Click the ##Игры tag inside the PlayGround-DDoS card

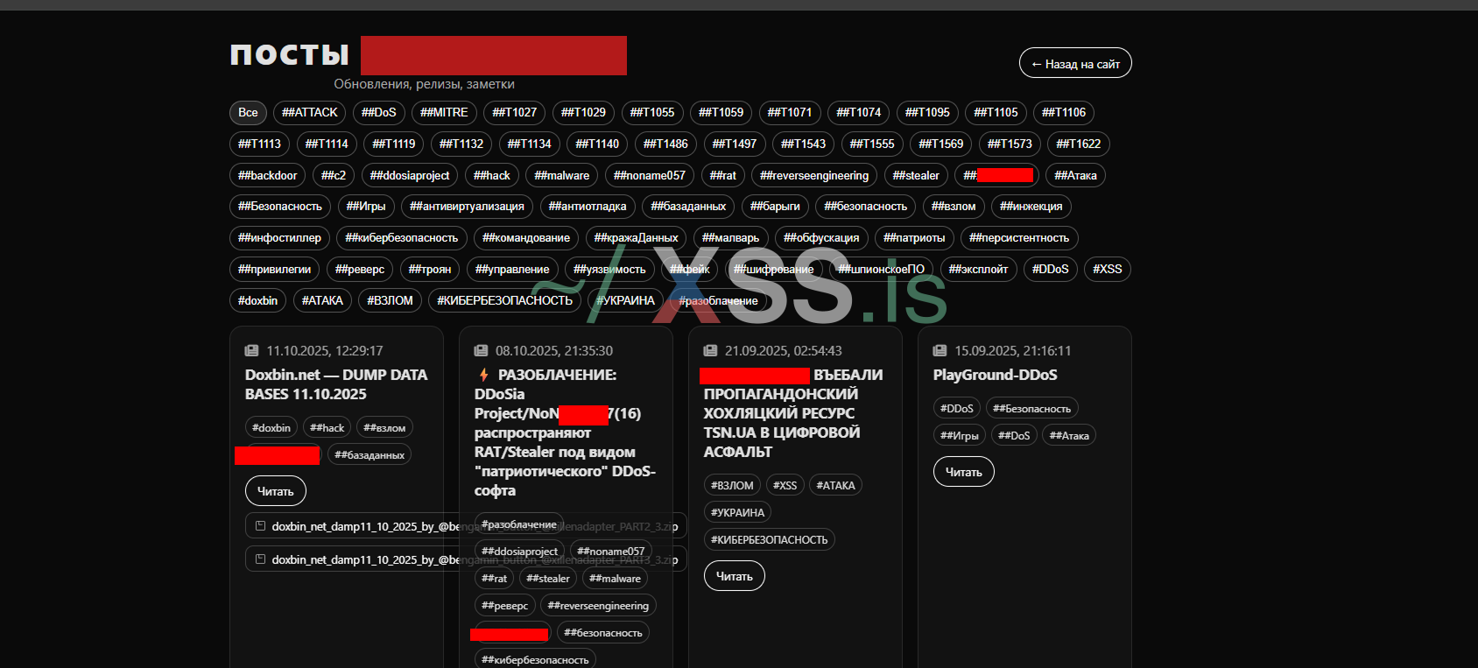pyautogui.click(x=960, y=435)
